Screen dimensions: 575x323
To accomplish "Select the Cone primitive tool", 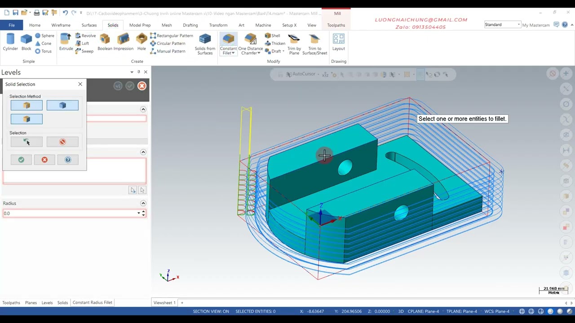I will 43,44.
